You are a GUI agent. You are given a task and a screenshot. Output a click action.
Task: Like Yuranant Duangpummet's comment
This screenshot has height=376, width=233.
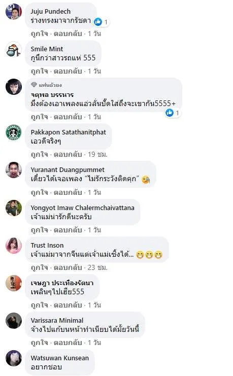point(40,192)
